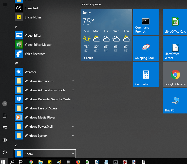
Task: Open Firefox from the taskbar
Action: pyautogui.click(x=78, y=162)
